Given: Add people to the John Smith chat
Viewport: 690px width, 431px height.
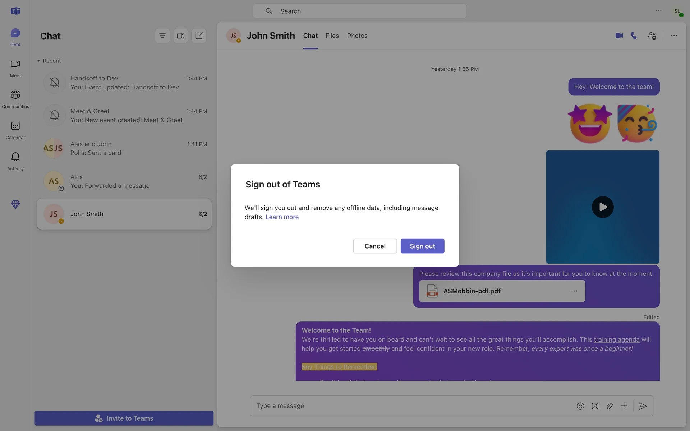Looking at the screenshot, I should [652, 36].
